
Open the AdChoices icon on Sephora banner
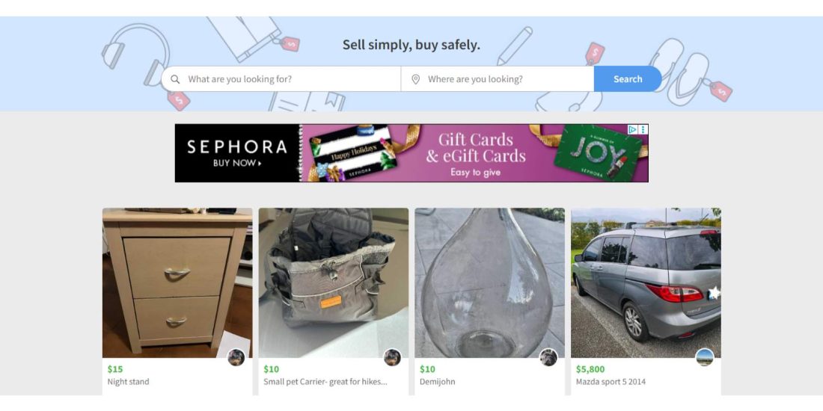click(x=632, y=129)
